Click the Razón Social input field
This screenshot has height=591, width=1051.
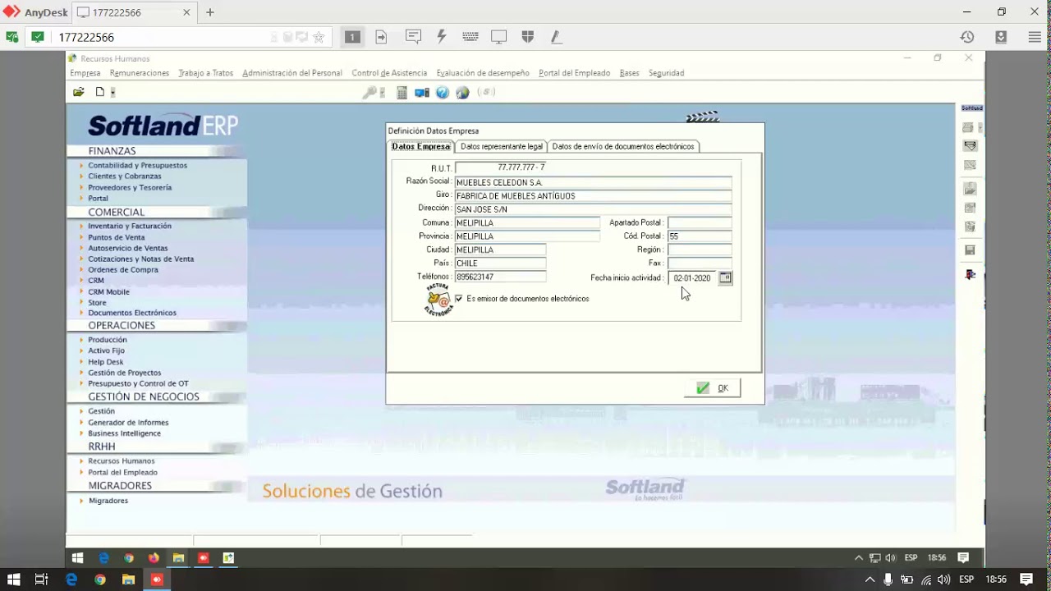click(x=593, y=182)
